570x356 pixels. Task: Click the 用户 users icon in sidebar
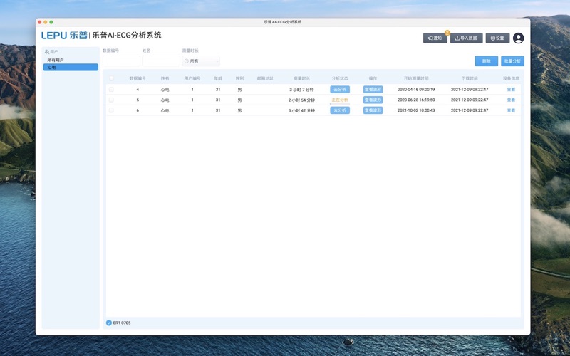click(46, 52)
